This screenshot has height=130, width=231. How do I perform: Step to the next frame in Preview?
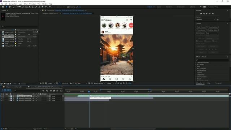[210, 14]
